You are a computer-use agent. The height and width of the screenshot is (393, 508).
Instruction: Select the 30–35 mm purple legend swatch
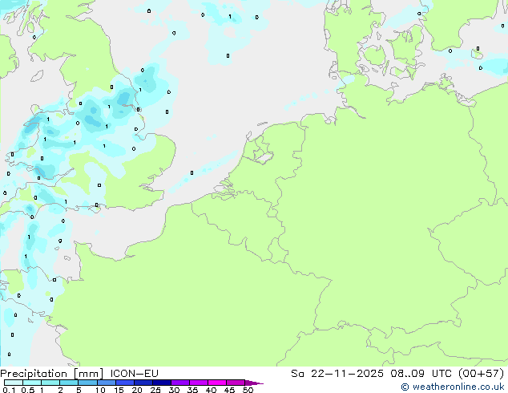179,383
